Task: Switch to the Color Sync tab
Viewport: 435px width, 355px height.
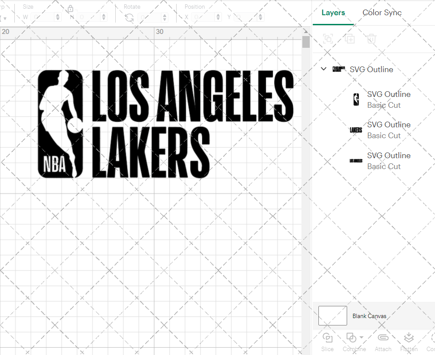Action: pos(382,13)
